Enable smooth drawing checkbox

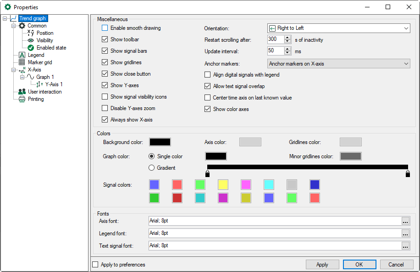(105, 28)
